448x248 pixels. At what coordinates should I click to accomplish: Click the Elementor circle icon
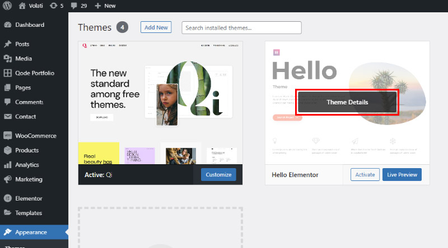(x=8, y=198)
